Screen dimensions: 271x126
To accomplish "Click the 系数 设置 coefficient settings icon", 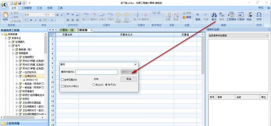I will pyautogui.click(x=168, y=17).
